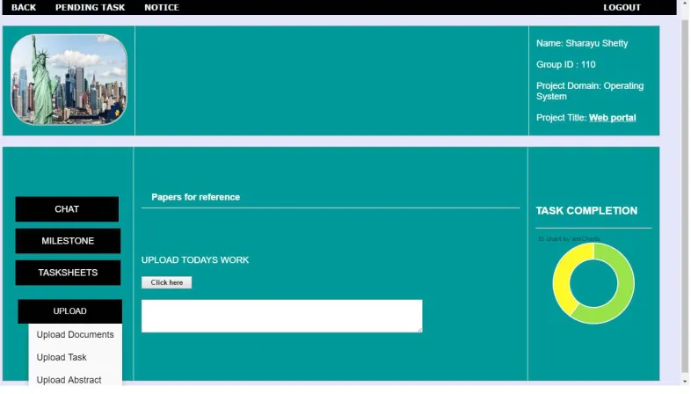691x394 pixels.
Task: Go back via the BACK menu item
Action: click(24, 8)
